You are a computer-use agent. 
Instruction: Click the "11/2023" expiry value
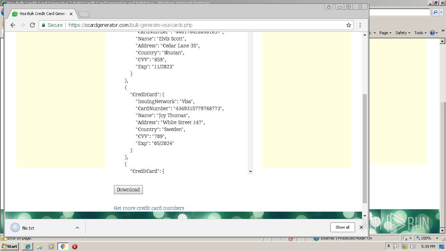[163, 67]
